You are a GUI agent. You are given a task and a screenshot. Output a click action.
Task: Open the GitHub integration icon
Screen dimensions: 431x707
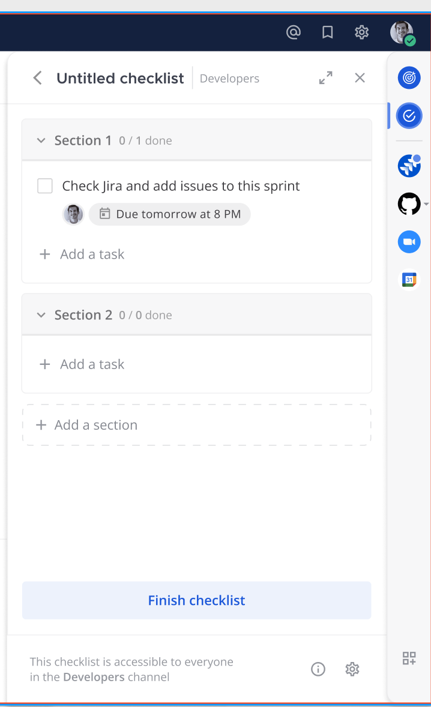tap(409, 203)
